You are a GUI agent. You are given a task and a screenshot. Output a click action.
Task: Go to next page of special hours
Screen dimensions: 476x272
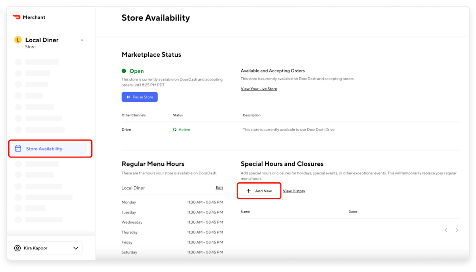[457, 230]
